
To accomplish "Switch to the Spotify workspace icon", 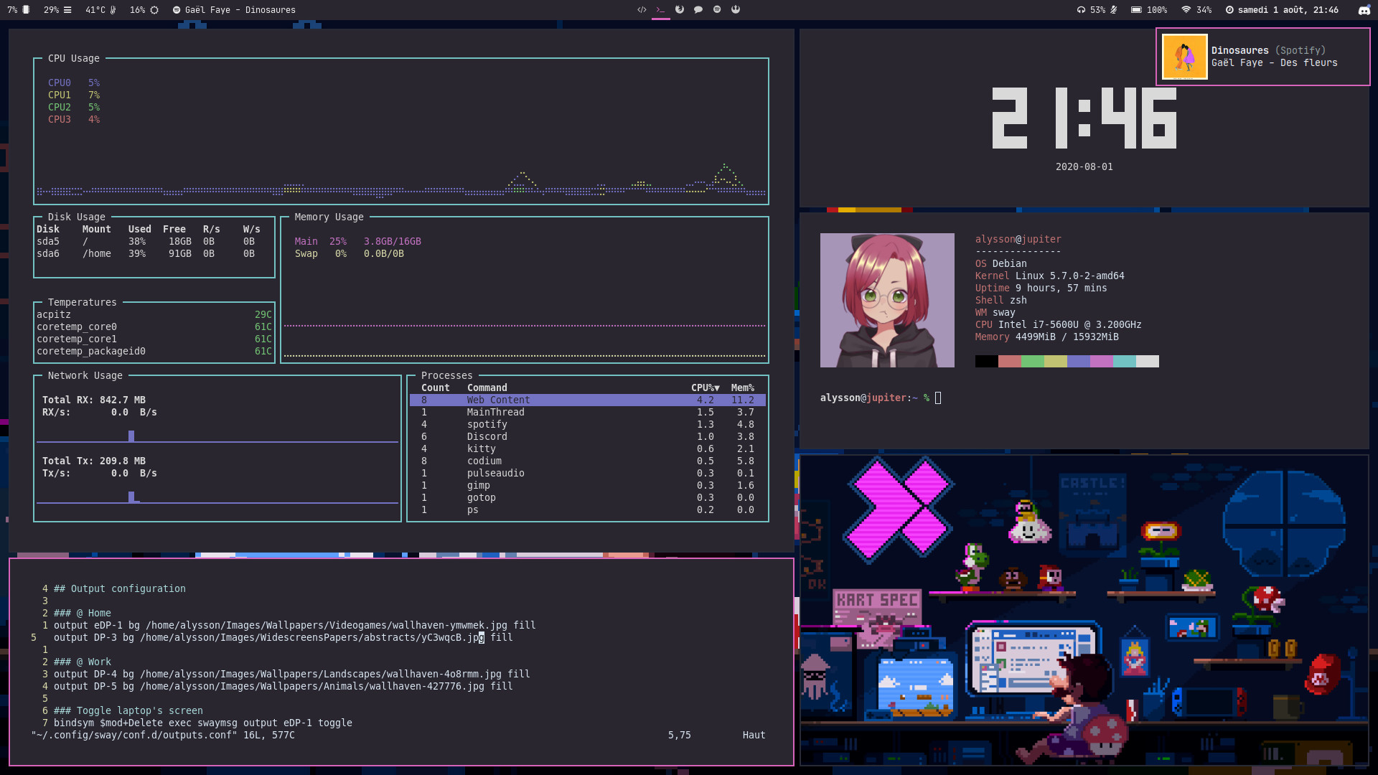I will click(717, 10).
